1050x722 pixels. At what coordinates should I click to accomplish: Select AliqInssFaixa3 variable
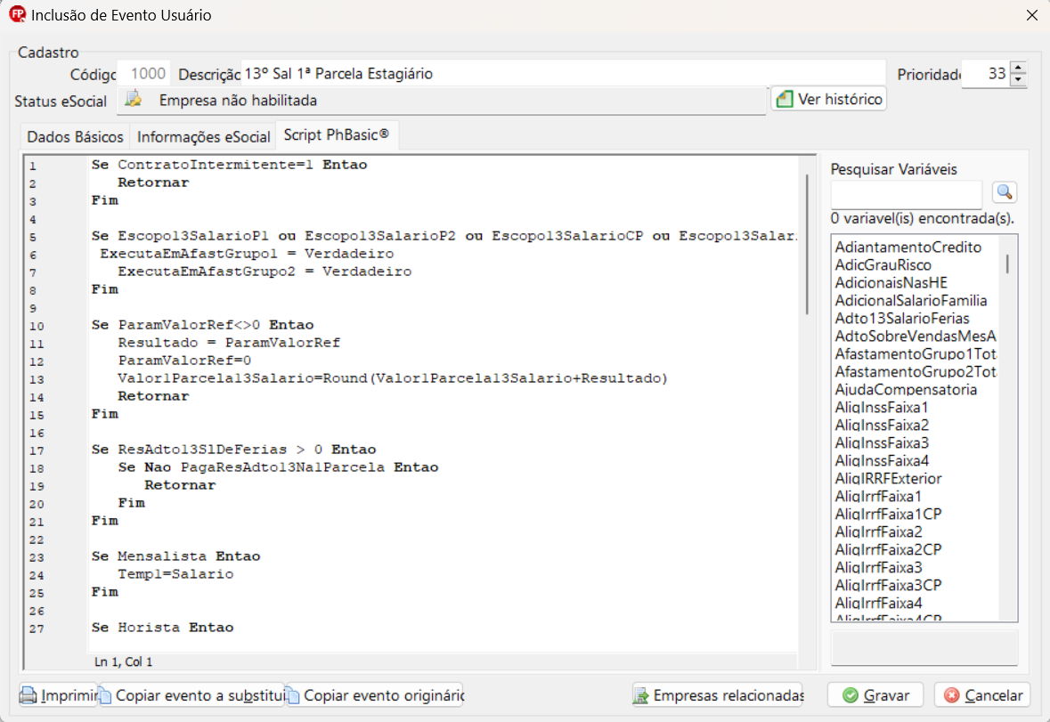tap(882, 443)
